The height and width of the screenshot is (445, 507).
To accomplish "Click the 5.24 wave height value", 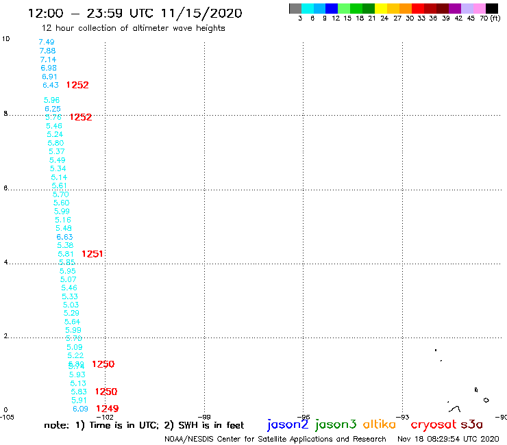I will 55,134.
